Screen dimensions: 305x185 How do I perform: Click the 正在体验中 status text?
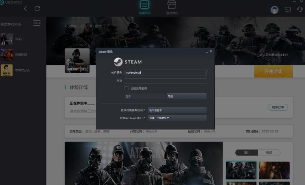pyautogui.click(x=82, y=103)
